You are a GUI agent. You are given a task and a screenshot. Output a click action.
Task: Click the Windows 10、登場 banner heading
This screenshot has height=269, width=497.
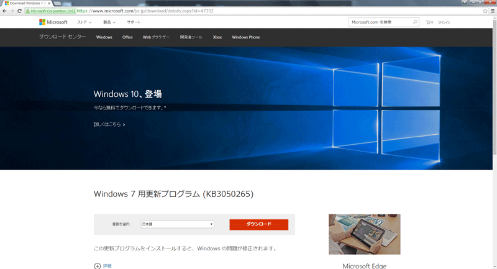coord(128,94)
